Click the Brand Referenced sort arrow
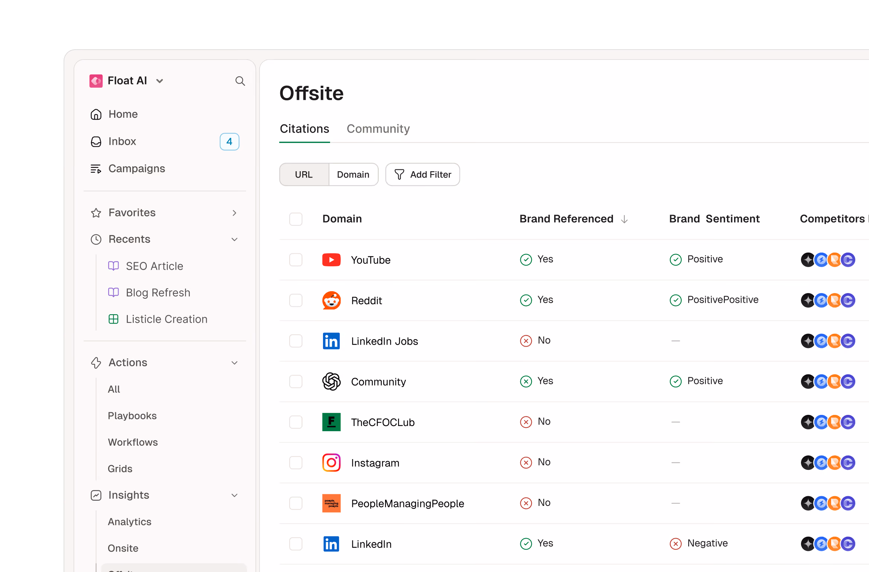 624,219
